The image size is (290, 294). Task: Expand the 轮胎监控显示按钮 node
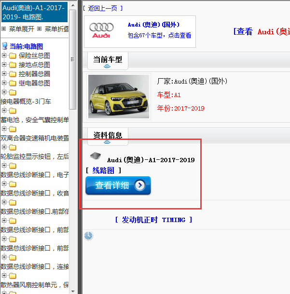(4, 147)
